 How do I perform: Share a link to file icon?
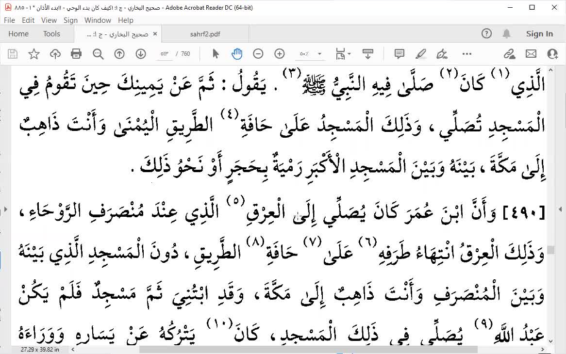click(x=509, y=54)
